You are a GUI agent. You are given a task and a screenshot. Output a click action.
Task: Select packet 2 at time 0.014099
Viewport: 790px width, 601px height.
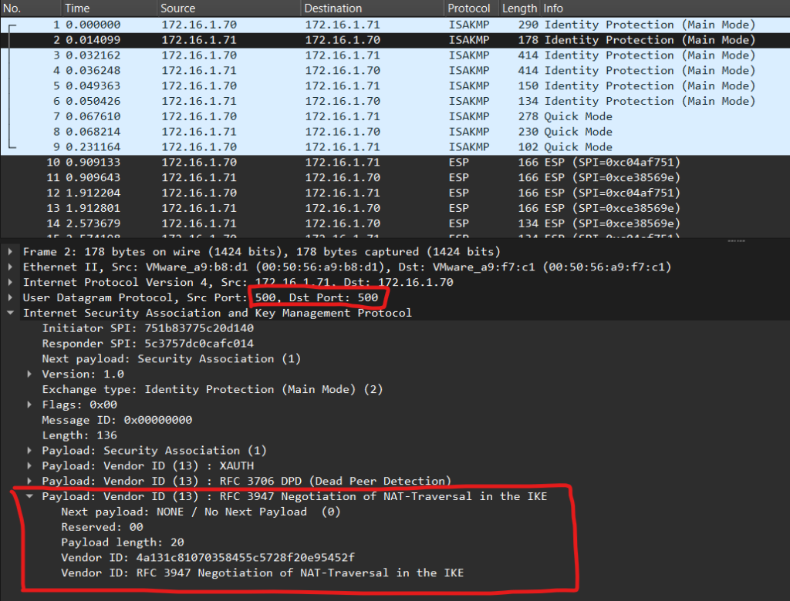(395, 40)
